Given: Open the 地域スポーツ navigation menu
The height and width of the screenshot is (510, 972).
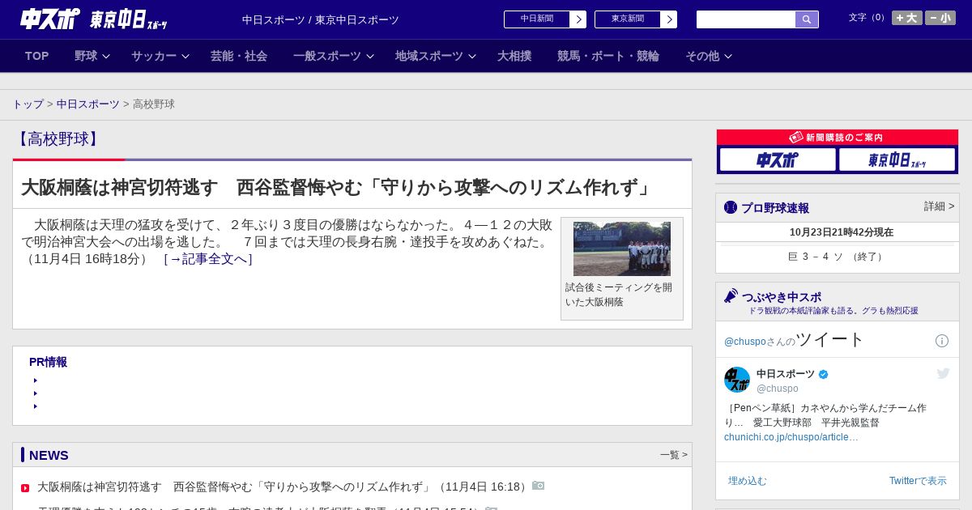Looking at the screenshot, I should tap(429, 56).
